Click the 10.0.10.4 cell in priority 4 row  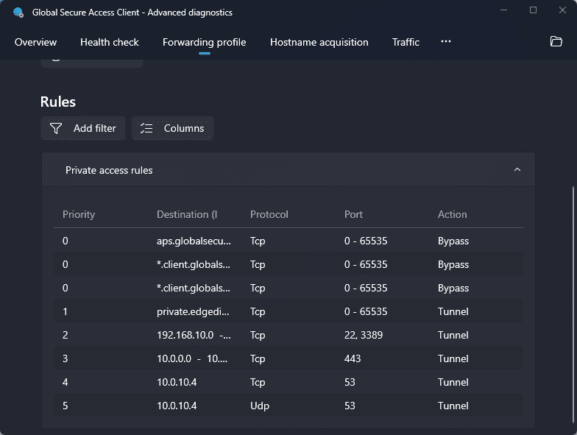177,383
